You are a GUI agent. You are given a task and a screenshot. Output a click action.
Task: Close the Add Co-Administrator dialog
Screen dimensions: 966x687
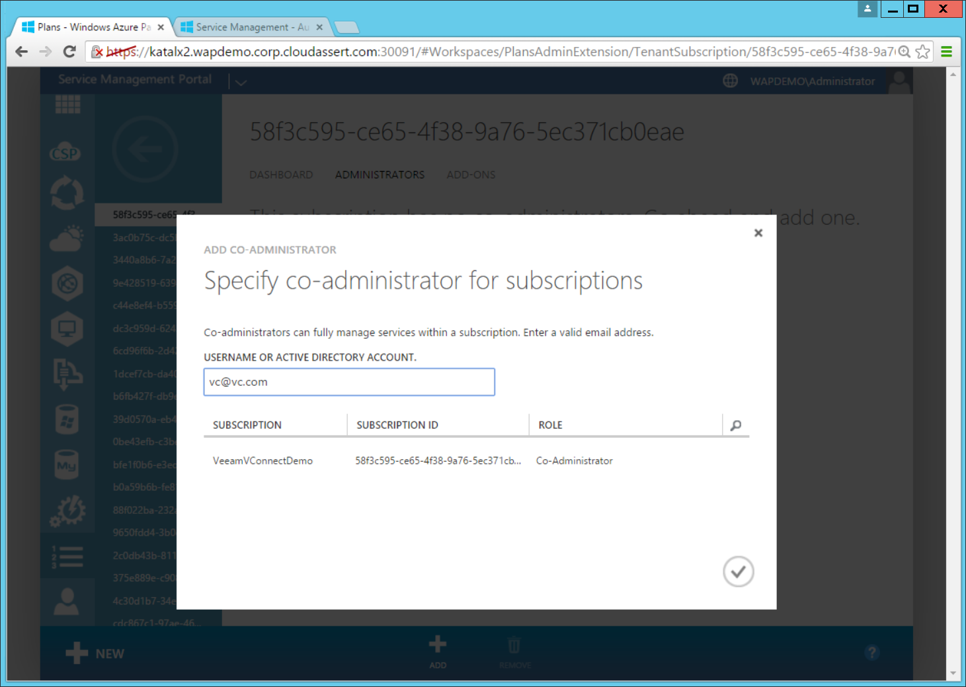coord(758,233)
